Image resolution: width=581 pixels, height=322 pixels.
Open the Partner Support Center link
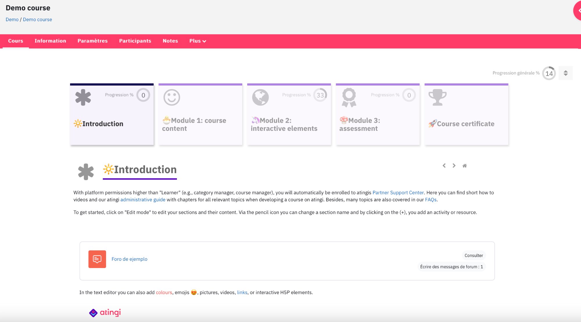(398, 193)
